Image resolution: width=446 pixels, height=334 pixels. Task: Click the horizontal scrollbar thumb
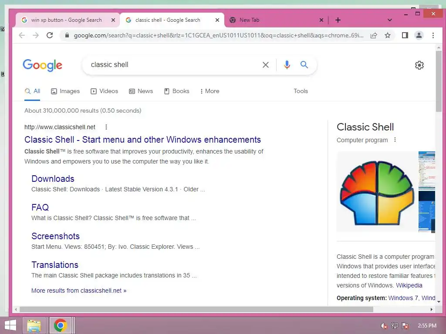point(196,309)
